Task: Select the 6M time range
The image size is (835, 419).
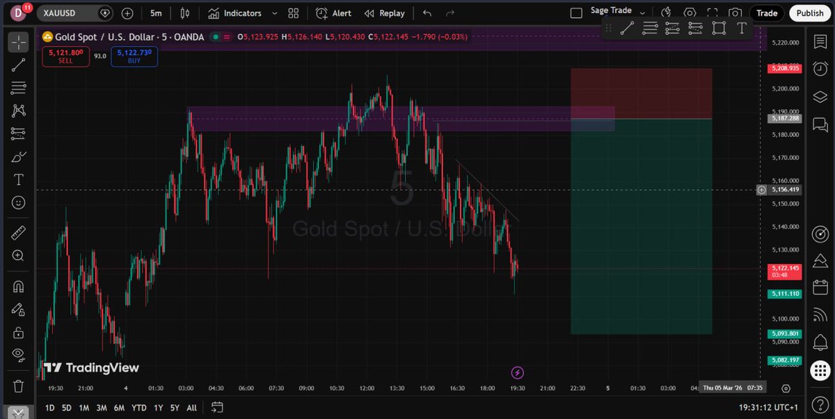Action: point(120,408)
